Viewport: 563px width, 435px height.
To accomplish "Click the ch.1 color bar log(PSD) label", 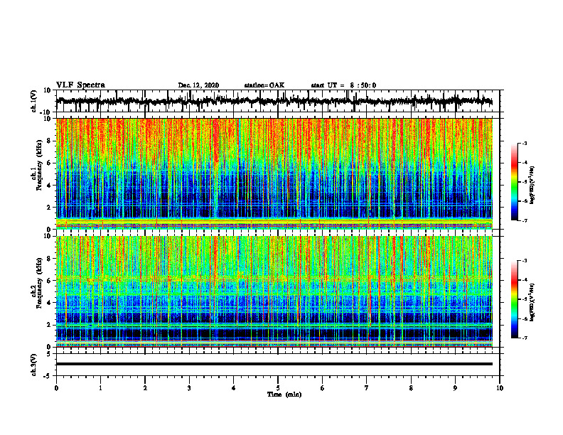I will point(532,186).
